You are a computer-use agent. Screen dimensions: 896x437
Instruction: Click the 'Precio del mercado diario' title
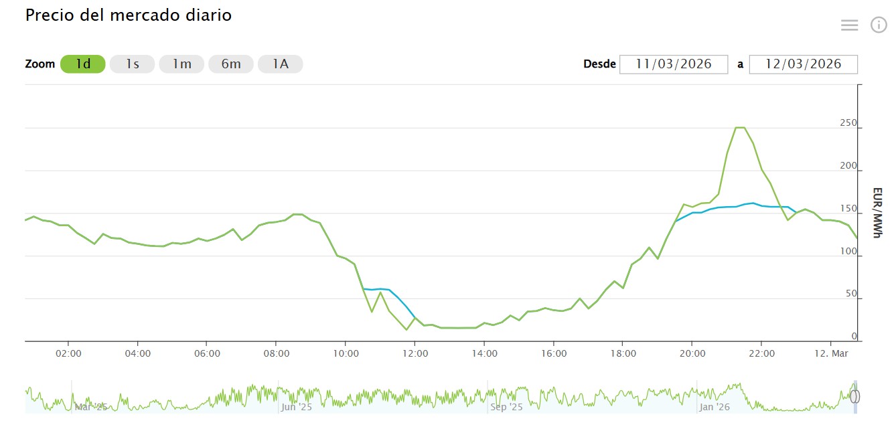(129, 15)
